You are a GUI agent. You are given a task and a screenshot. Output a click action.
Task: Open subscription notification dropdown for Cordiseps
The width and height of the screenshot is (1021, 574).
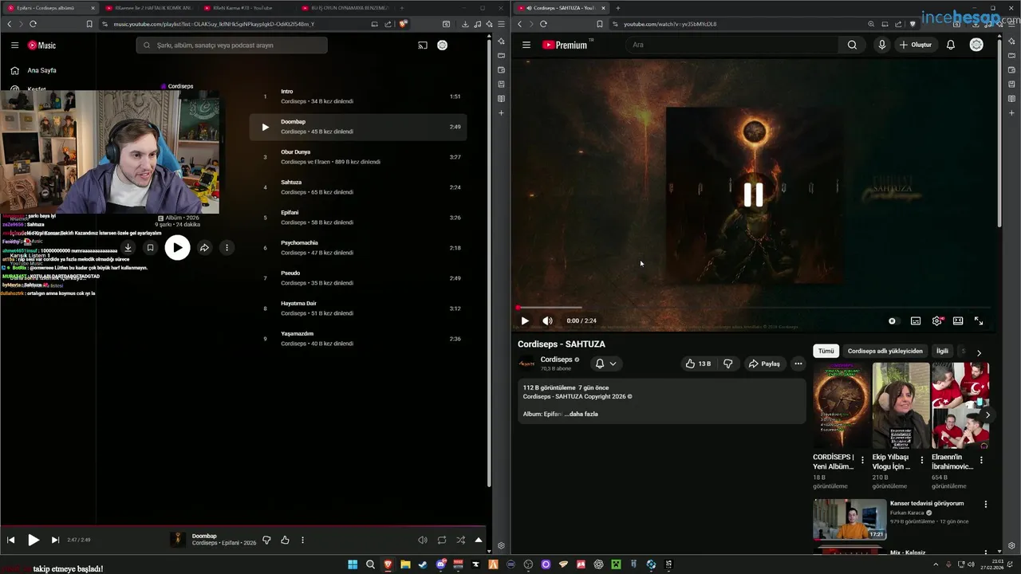click(605, 364)
